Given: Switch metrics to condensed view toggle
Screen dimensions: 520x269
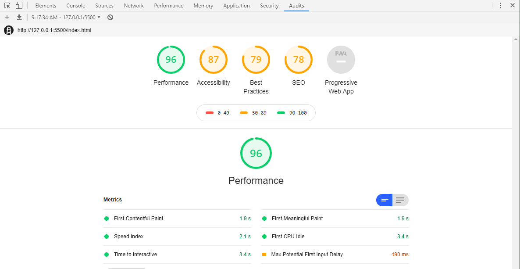Looking at the screenshot, I should point(385,200).
